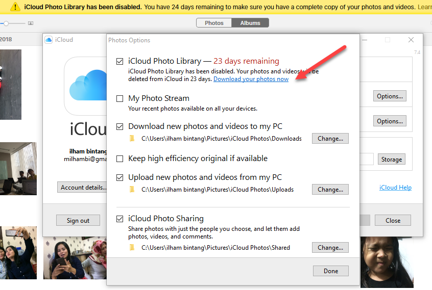Change the Downloads folder location
The width and height of the screenshot is (432, 290).
point(330,139)
